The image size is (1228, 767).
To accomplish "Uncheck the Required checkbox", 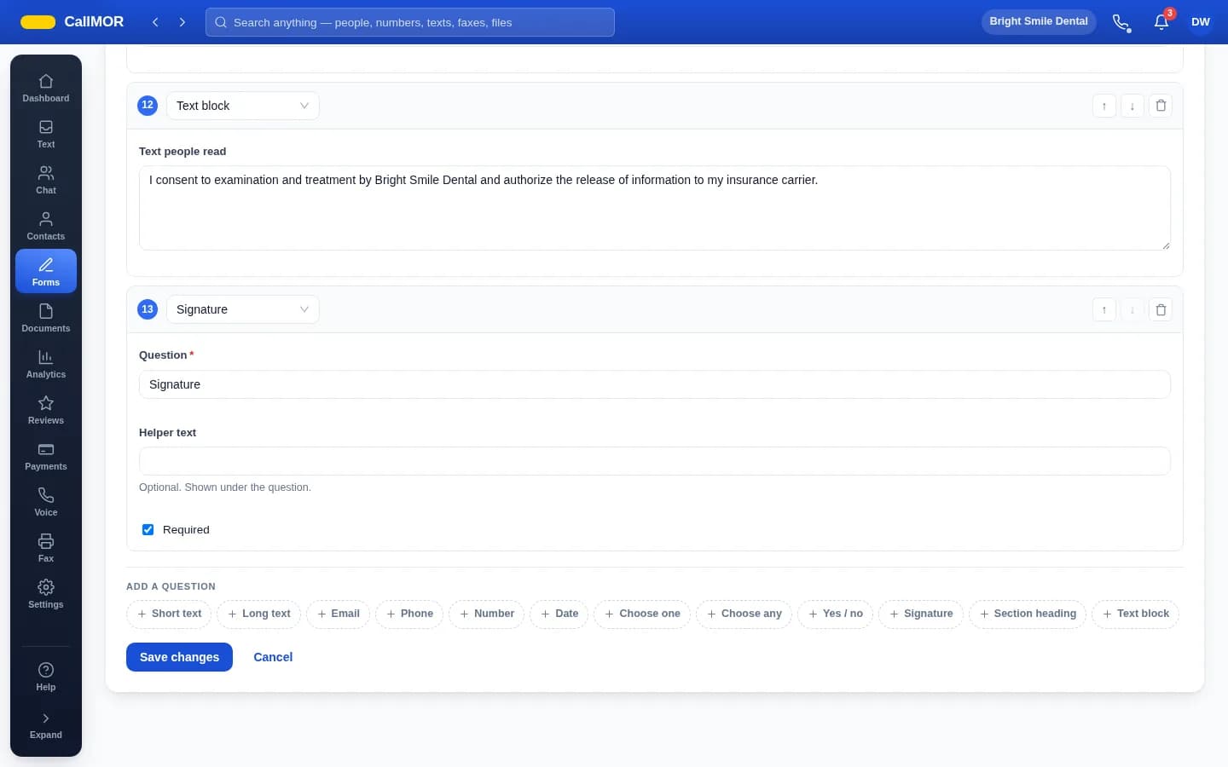I will [x=148, y=529].
